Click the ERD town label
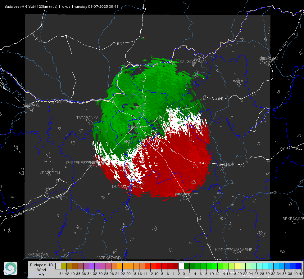The width and height of the screenshot is (304, 279). (127, 142)
